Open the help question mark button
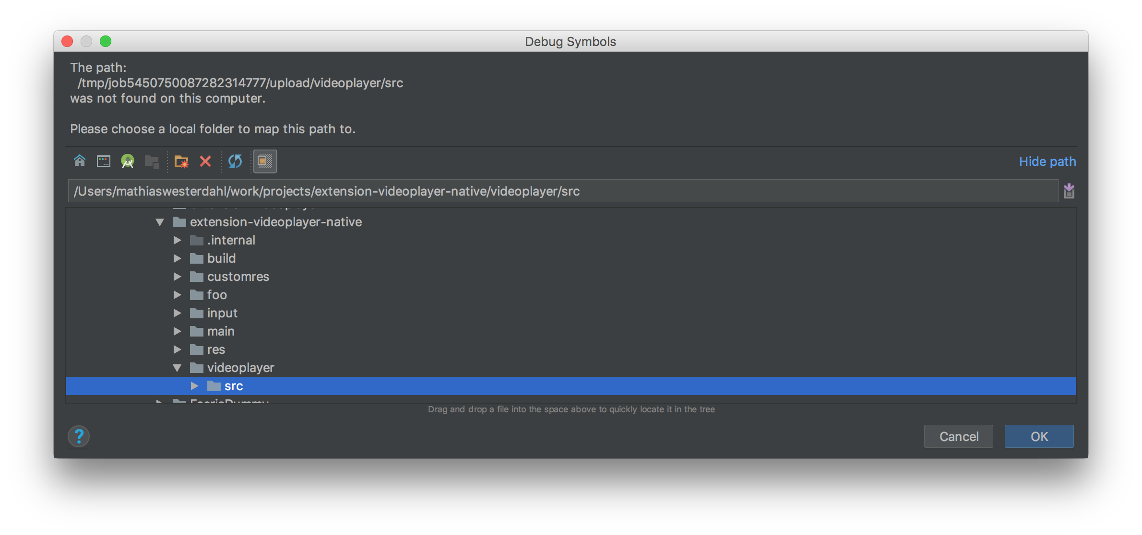The image size is (1142, 535). (79, 436)
